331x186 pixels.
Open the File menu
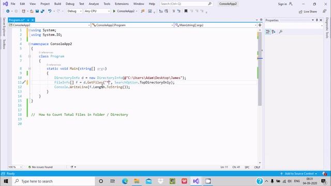13,4
